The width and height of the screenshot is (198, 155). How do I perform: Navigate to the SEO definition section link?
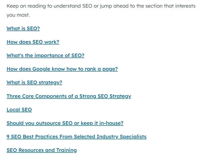[x=23, y=28]
